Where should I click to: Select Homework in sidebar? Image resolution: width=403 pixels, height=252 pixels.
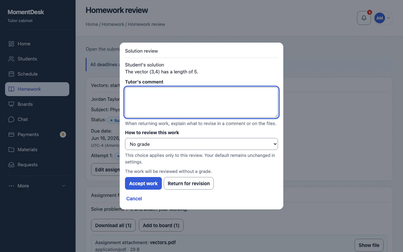coord(37,89)
